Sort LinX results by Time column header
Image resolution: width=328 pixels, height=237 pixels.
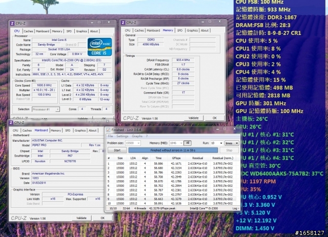pos(158,158)
